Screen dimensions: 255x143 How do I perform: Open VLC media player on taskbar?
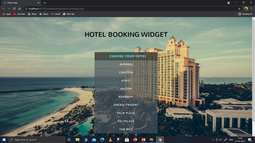coord(110,140)
